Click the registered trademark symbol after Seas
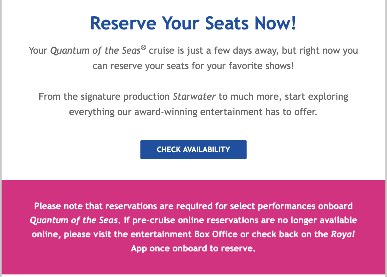The image size is (387, 277). point(144,49)
